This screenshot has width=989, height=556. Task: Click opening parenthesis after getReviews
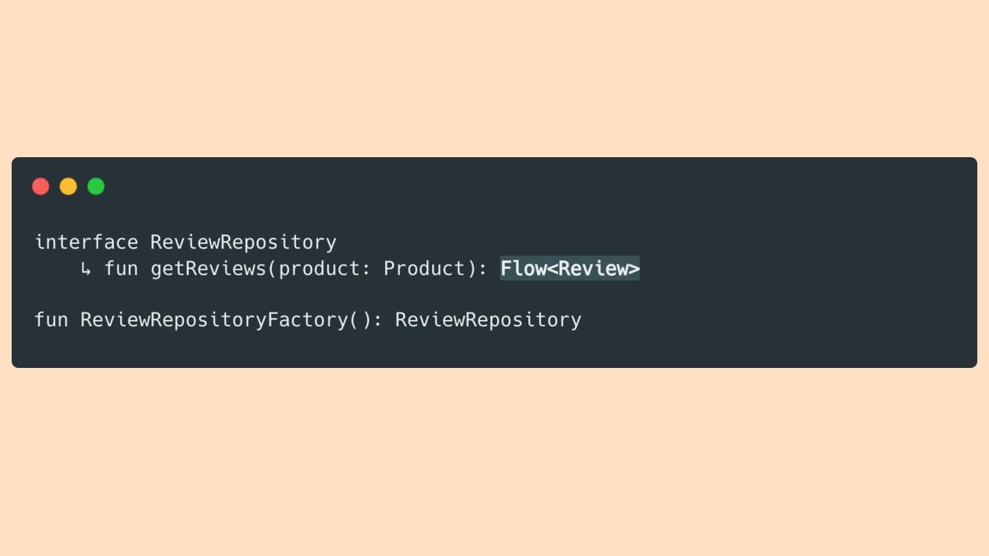[x=272, y=268]
